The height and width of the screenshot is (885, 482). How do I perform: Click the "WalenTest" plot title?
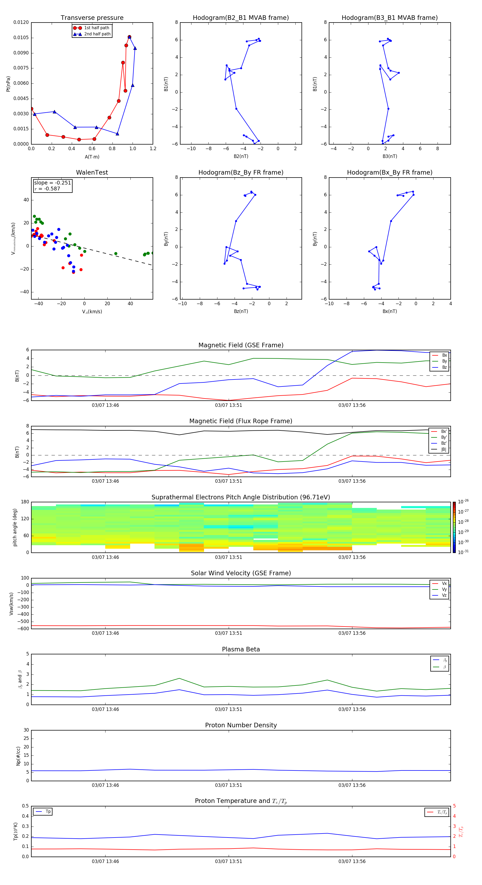click(92, 172)
